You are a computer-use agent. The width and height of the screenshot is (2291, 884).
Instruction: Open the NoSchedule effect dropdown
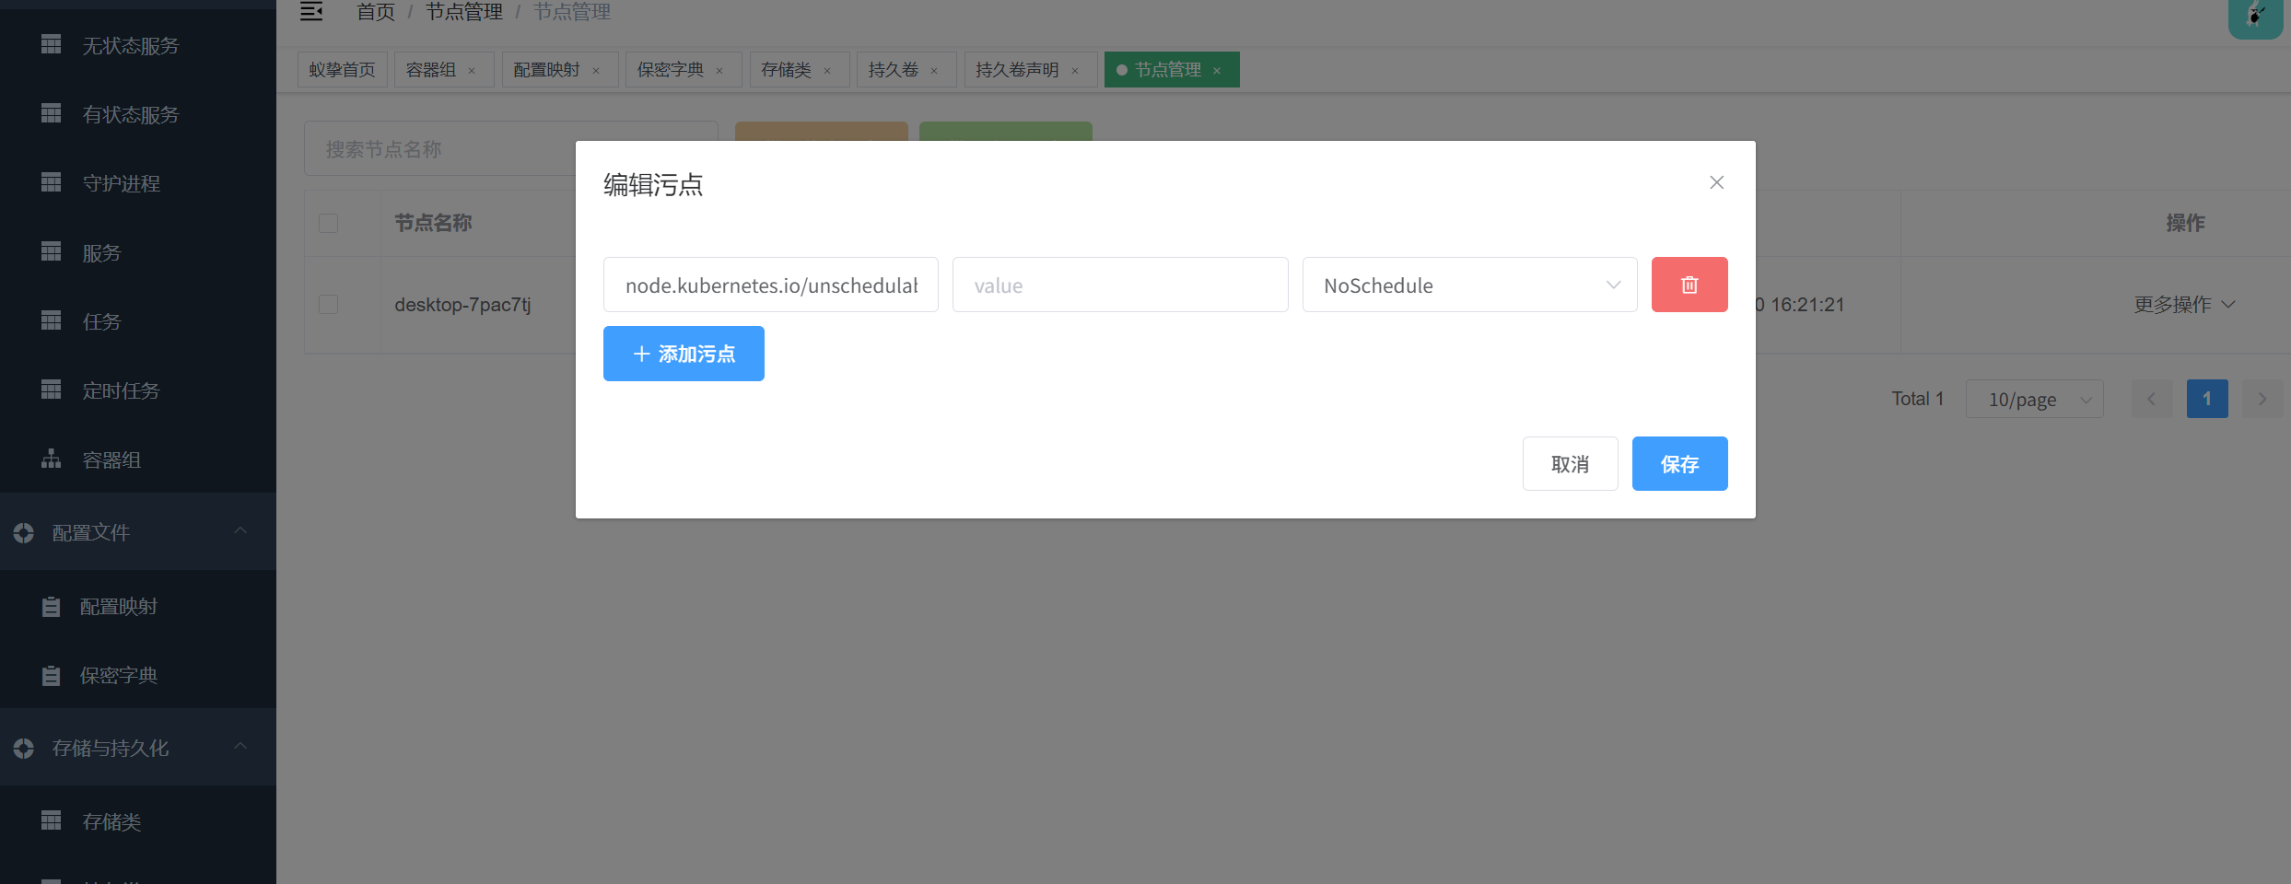click(x=1468, y=285)
